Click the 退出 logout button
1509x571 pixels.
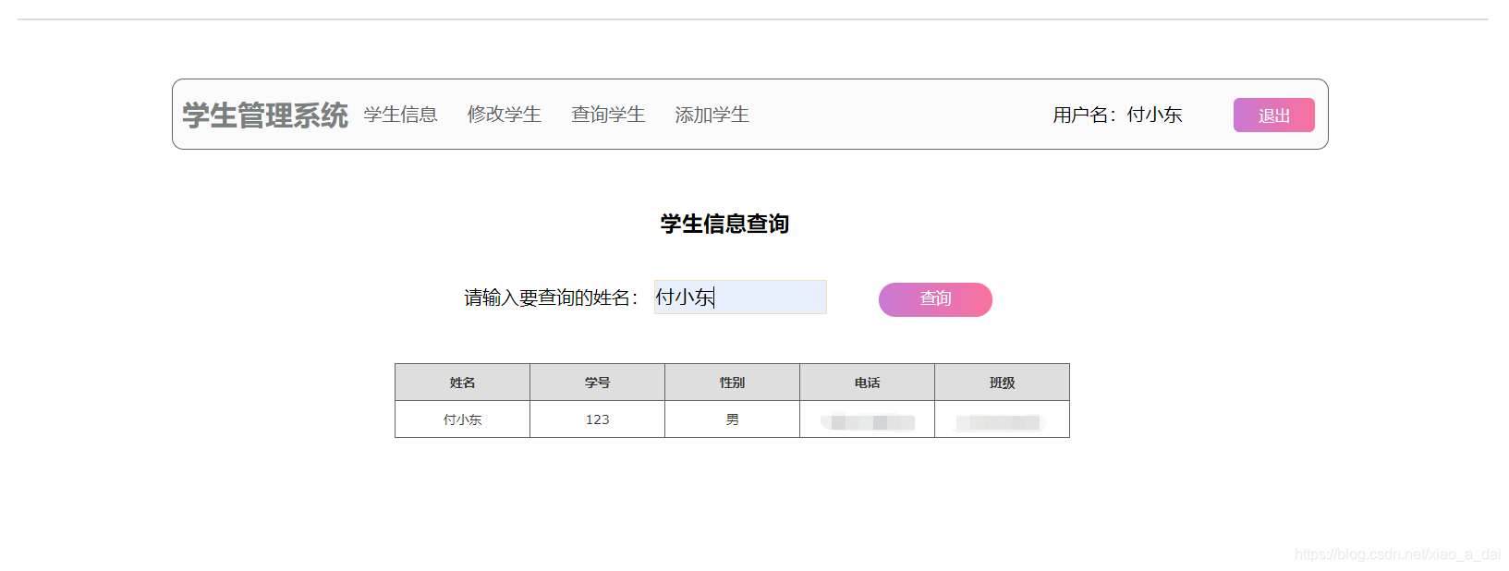(x=1273, y=115)
